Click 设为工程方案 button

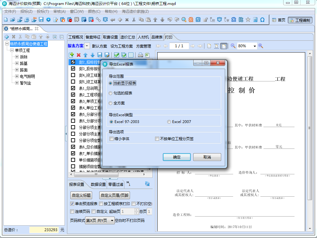(122, 46)
